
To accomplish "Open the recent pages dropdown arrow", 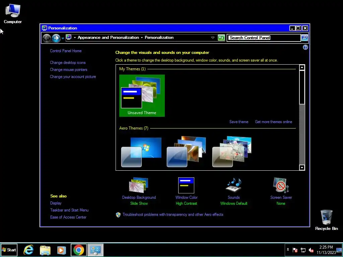I will coord(63,38).
